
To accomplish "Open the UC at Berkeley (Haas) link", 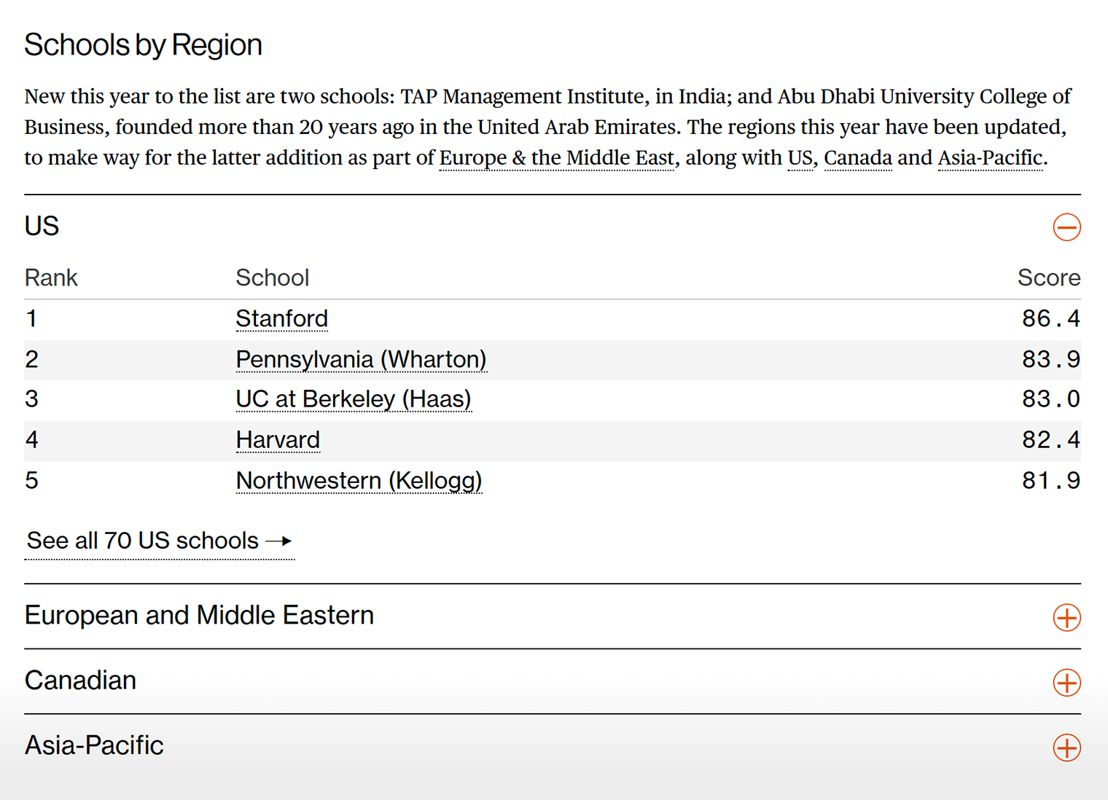I will [354, 399].
